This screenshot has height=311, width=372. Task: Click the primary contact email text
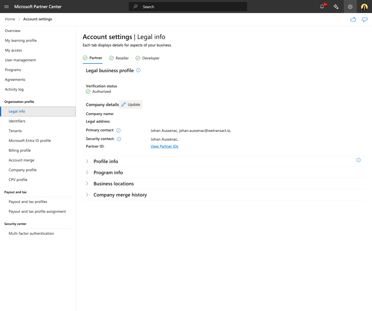[x=204, y=131]
